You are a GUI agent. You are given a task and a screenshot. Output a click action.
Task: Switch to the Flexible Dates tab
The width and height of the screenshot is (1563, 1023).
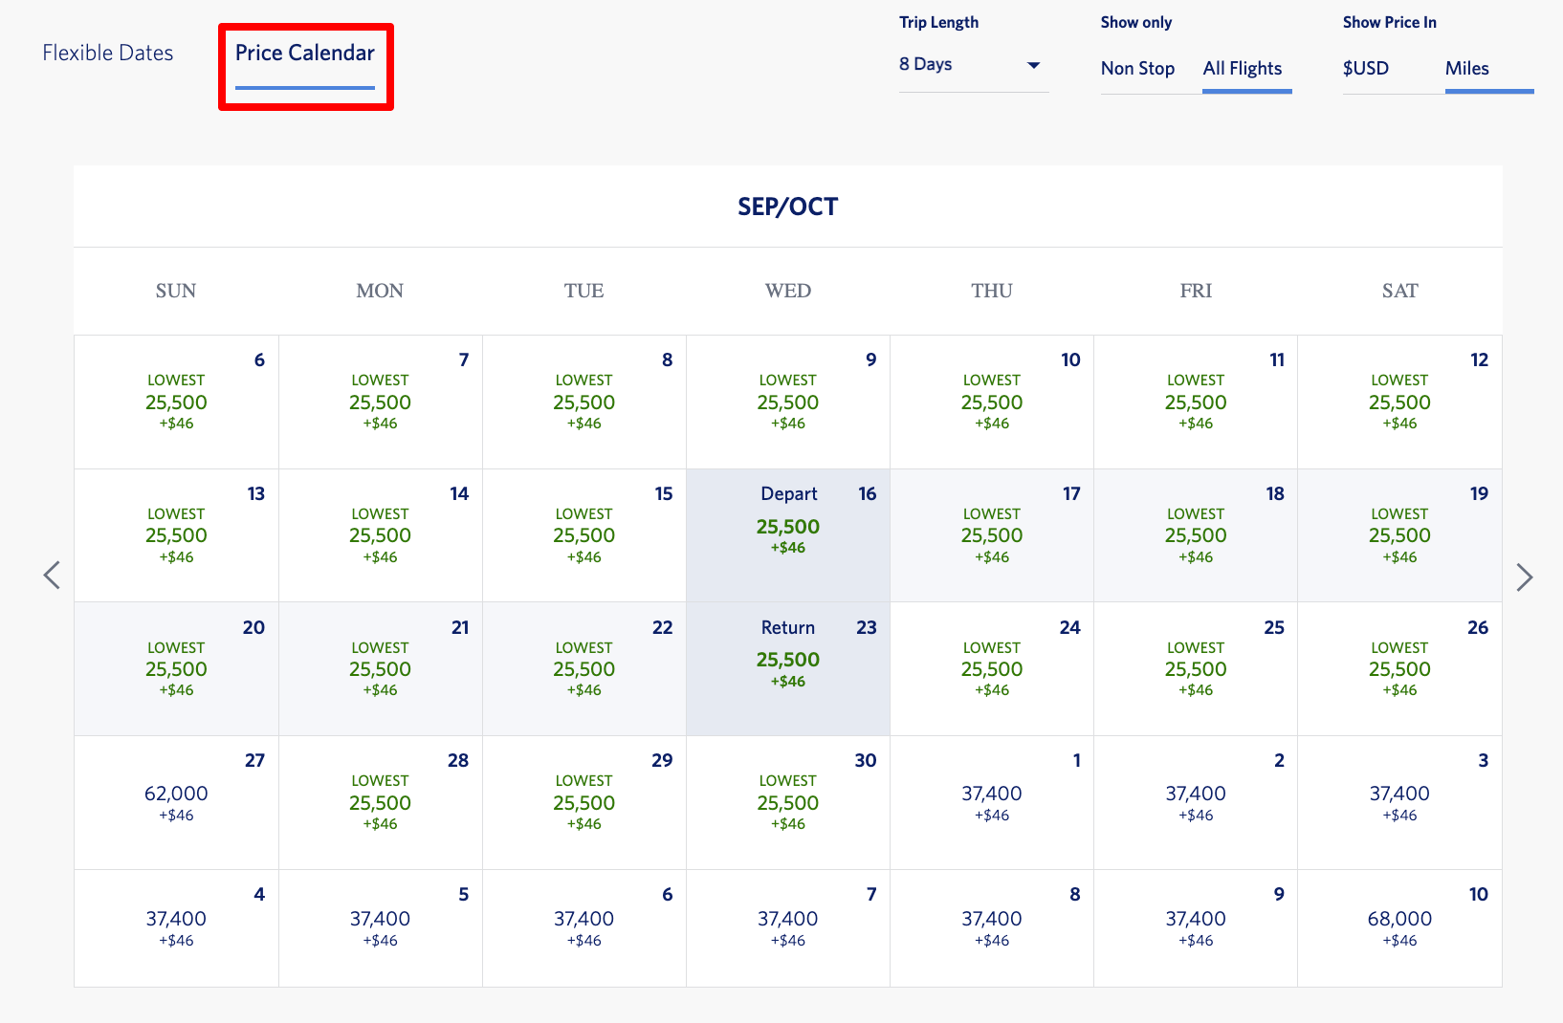click(108, 54)
